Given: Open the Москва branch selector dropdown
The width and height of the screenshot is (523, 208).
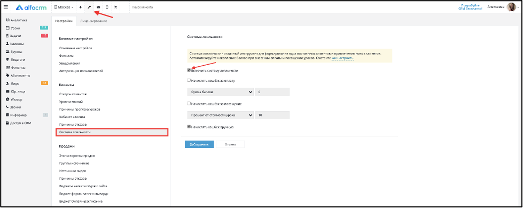Looking at the screenshot, I should pyautogui.click(x=64, y=7).
